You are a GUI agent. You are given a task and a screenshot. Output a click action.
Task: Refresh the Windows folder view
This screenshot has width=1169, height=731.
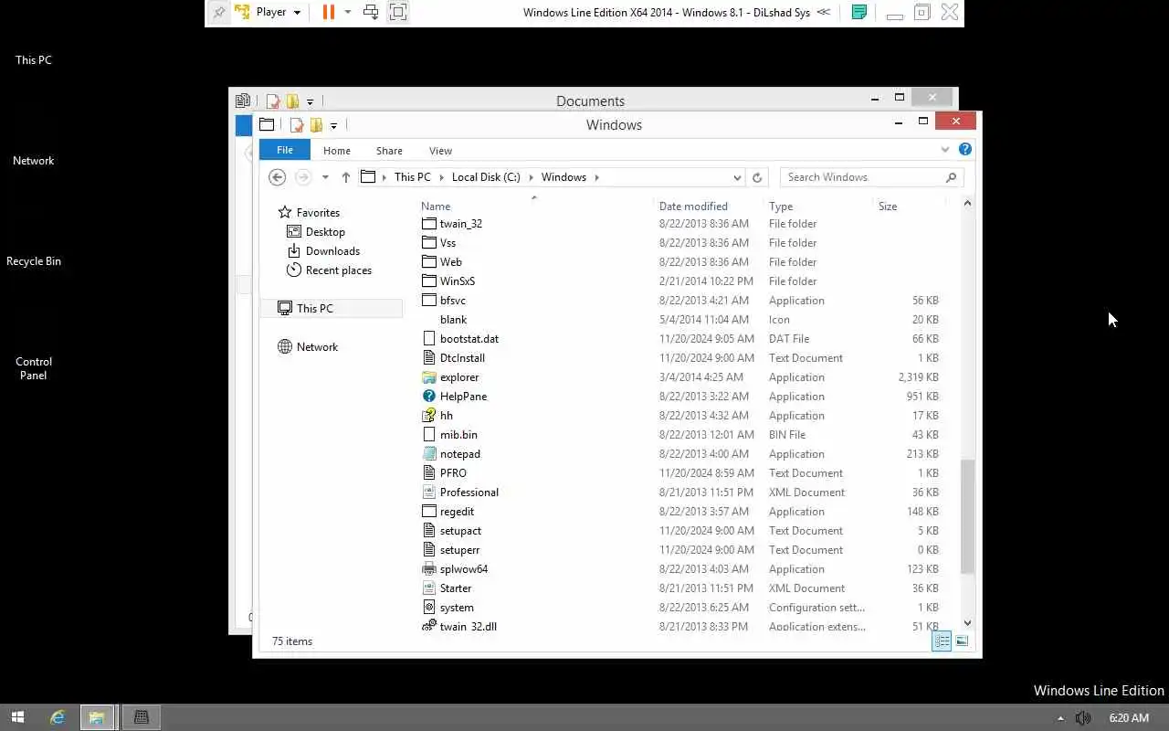coord(757,177)
